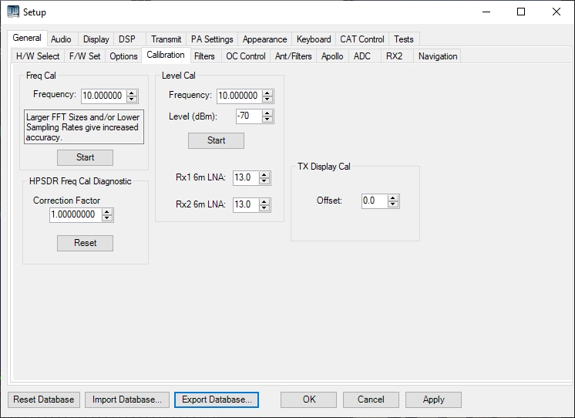Confirm with the OK button

click(x=309, y=399)
